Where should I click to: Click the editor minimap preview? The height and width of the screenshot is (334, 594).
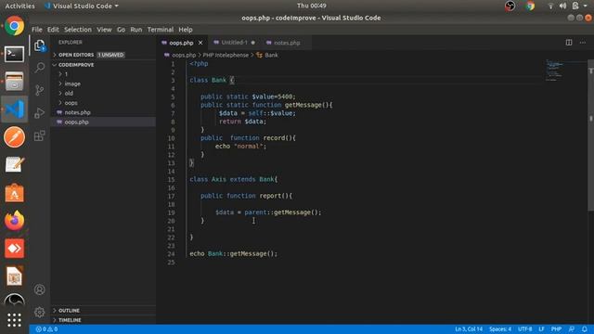pyautogui.click(x=554, y=71)
